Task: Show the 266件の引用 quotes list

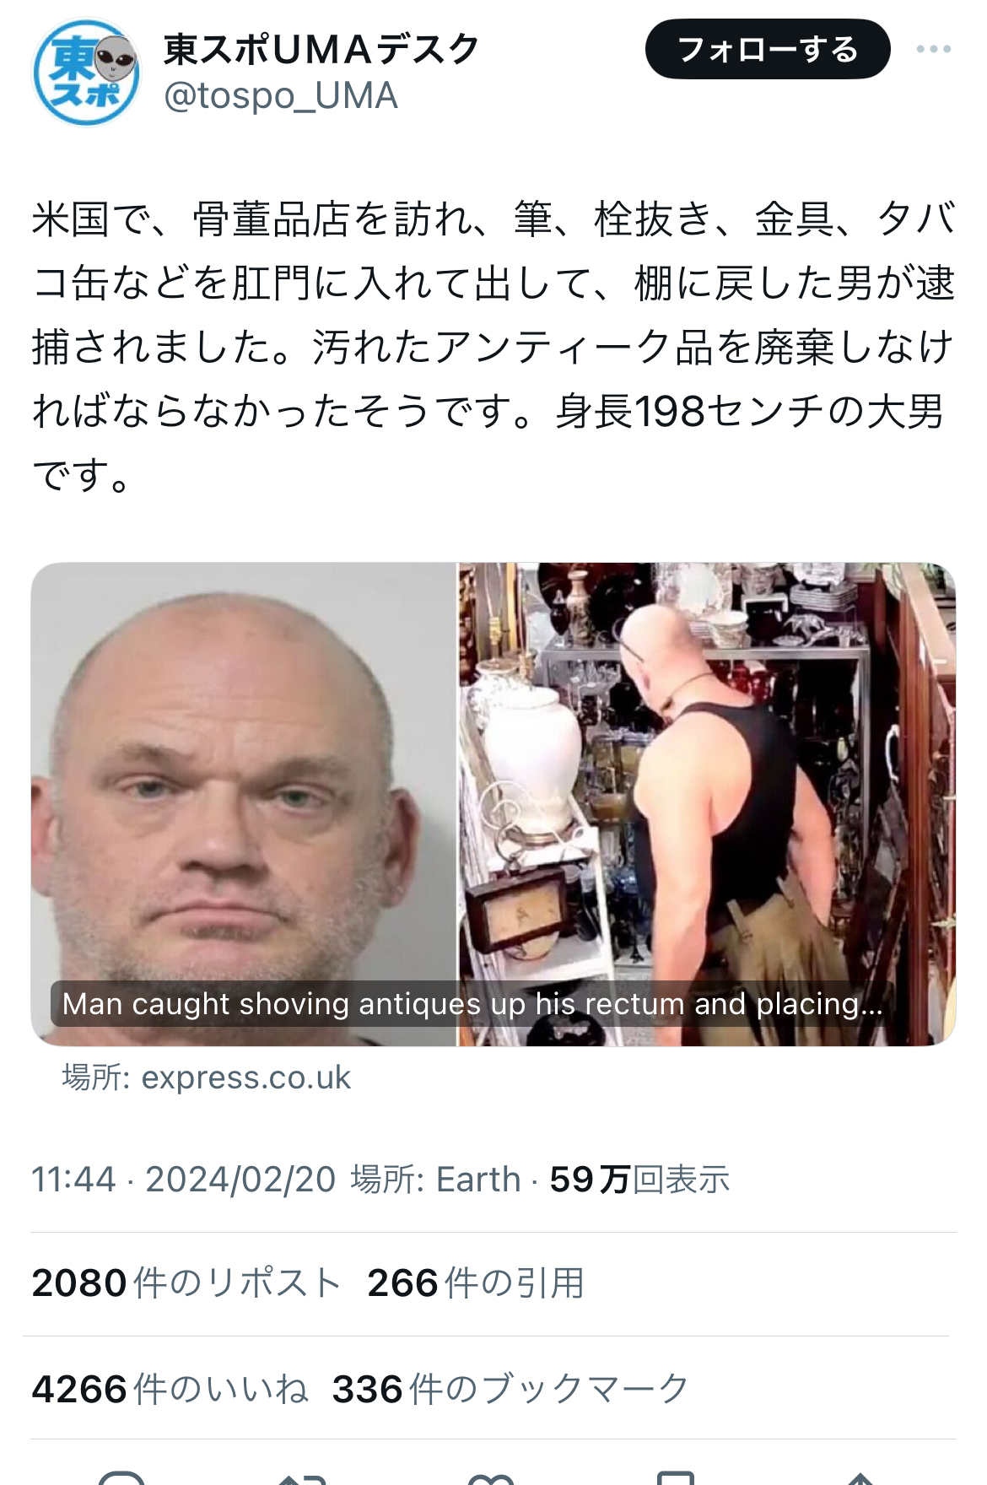Action: (476, 1283)
